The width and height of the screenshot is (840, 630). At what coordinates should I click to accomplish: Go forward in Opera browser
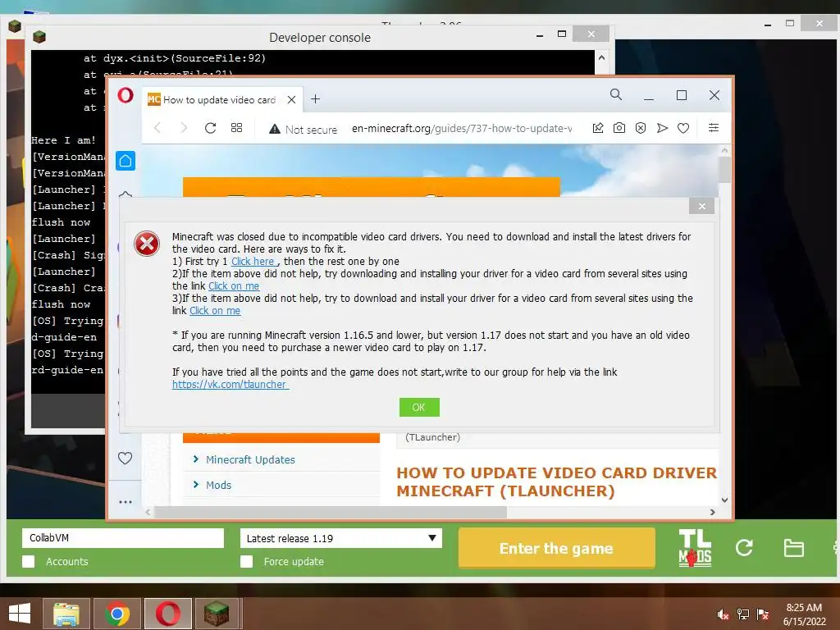(184, 128)
